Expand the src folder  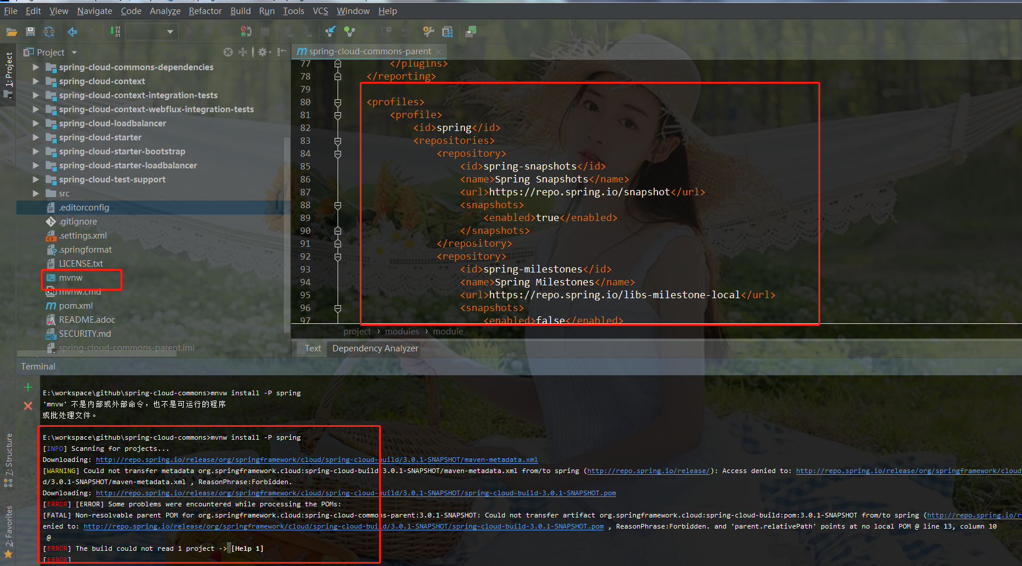[36, 194]
